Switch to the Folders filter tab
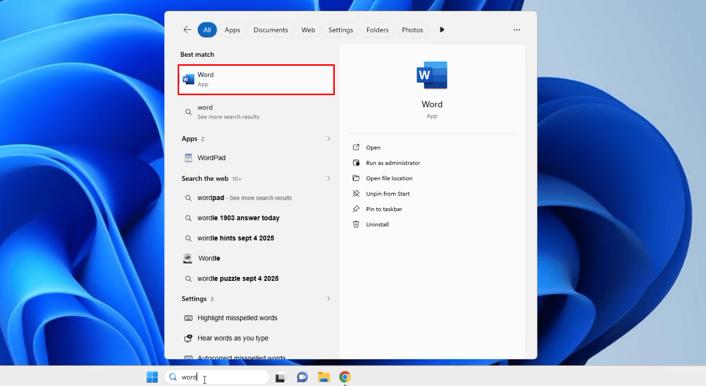This screenshot has height=386, width=706. [x=378, y=30]
